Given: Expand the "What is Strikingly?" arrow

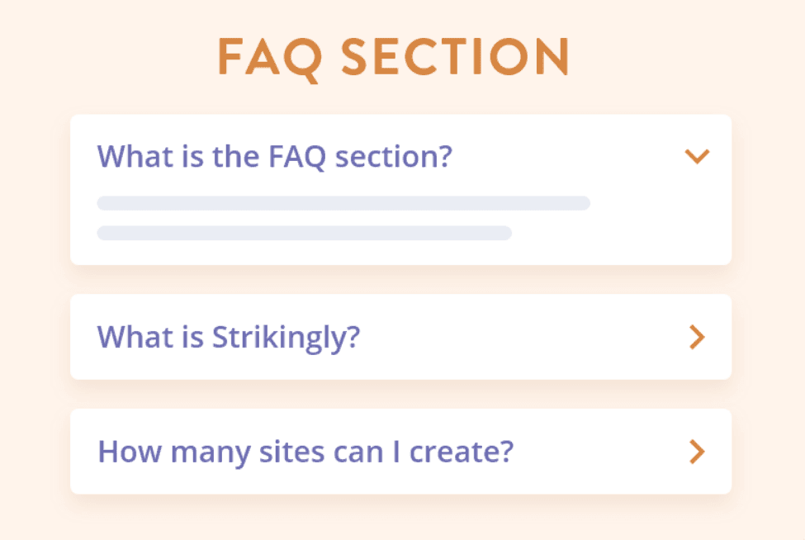Looking at the screenshot, I should (x=698, y=337).
